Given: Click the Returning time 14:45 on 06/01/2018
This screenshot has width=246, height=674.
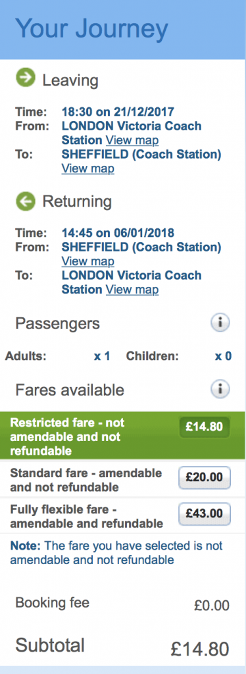Looking at the screenshot, I should pos(118,233).
